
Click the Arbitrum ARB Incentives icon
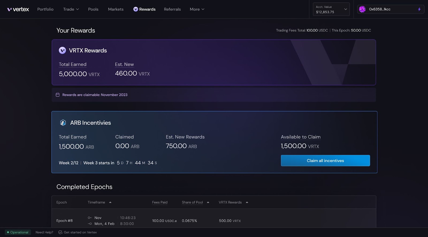click(x=63, y=123)
